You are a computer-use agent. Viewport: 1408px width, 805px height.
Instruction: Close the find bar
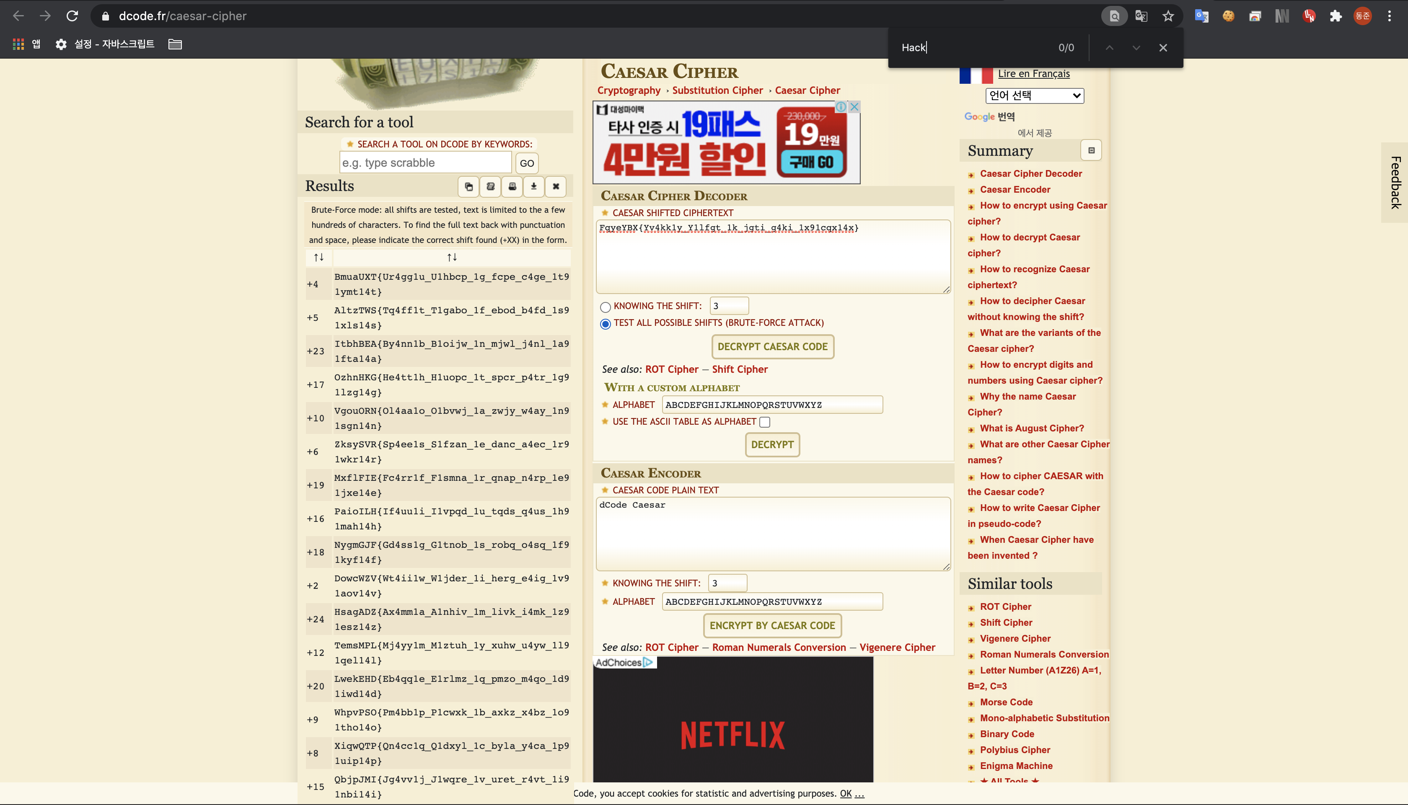coord(1163,48)
